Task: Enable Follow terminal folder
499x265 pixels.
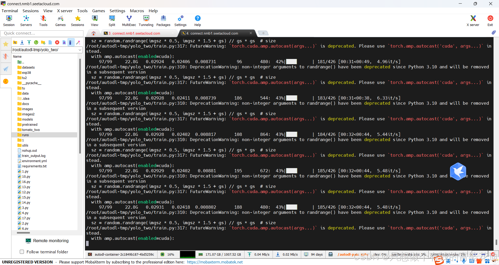Action: point(22,252)
